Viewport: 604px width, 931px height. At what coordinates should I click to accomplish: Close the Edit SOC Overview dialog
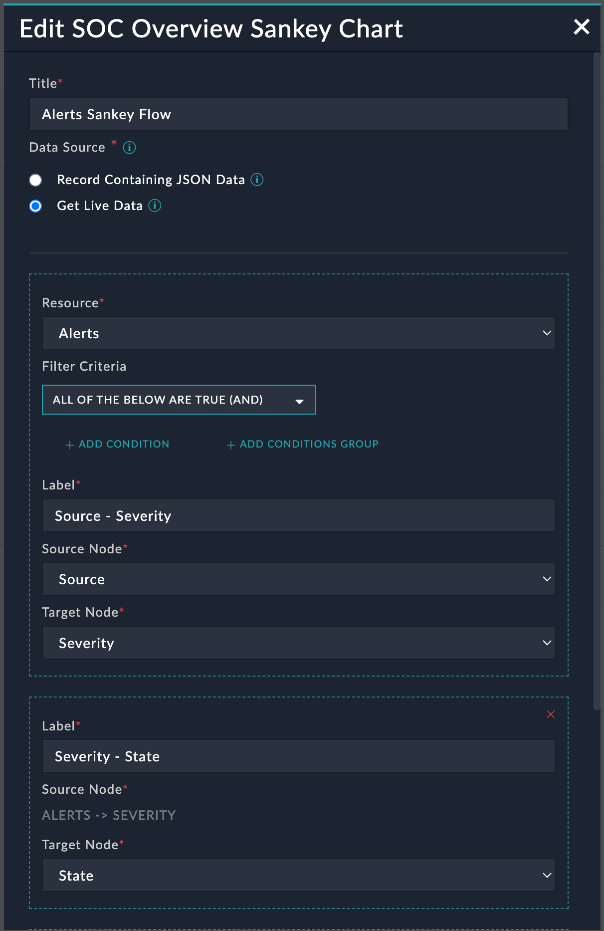point(582,27)
